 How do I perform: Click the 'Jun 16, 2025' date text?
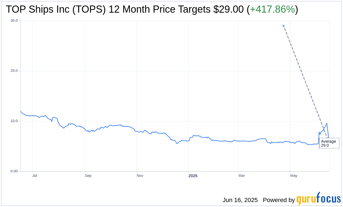[x=240, y=200]
